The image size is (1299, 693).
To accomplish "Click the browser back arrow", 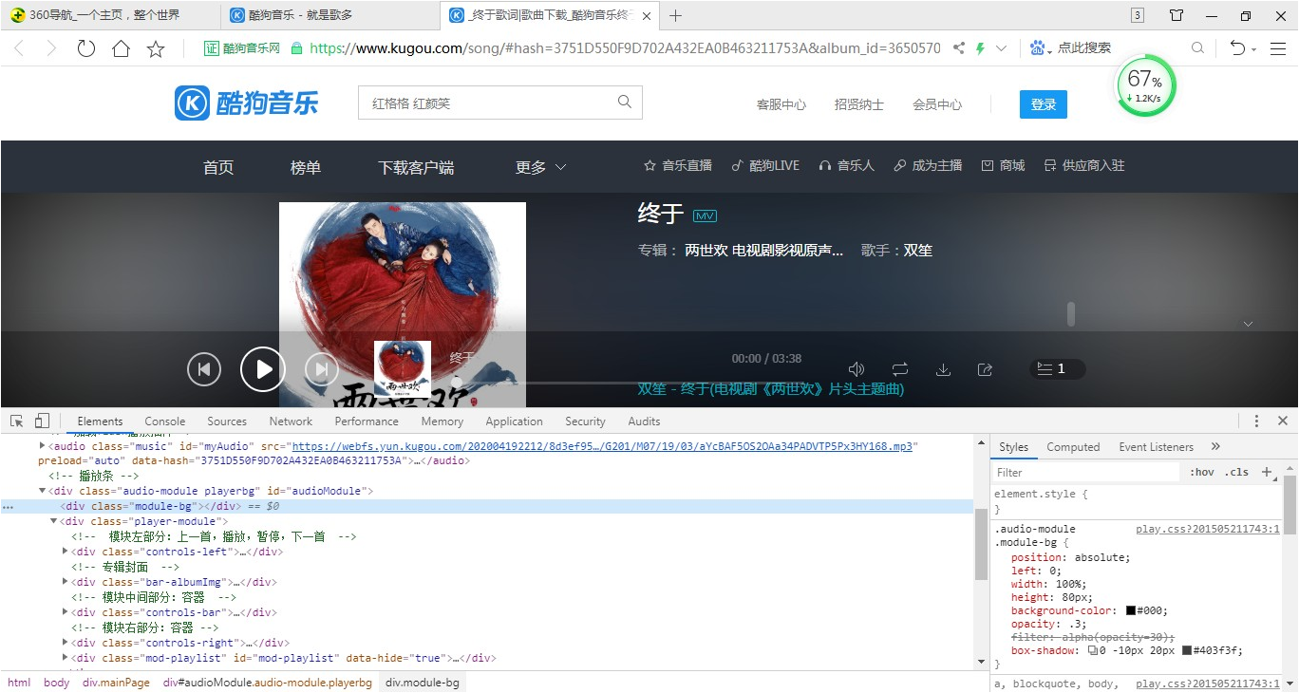I will click(19, 48).
